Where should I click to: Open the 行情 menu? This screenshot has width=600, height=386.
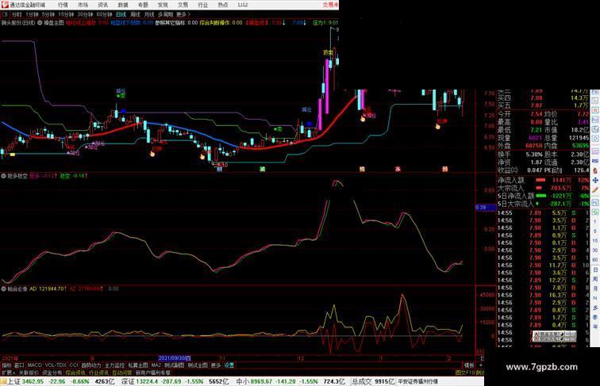[63, 5]
